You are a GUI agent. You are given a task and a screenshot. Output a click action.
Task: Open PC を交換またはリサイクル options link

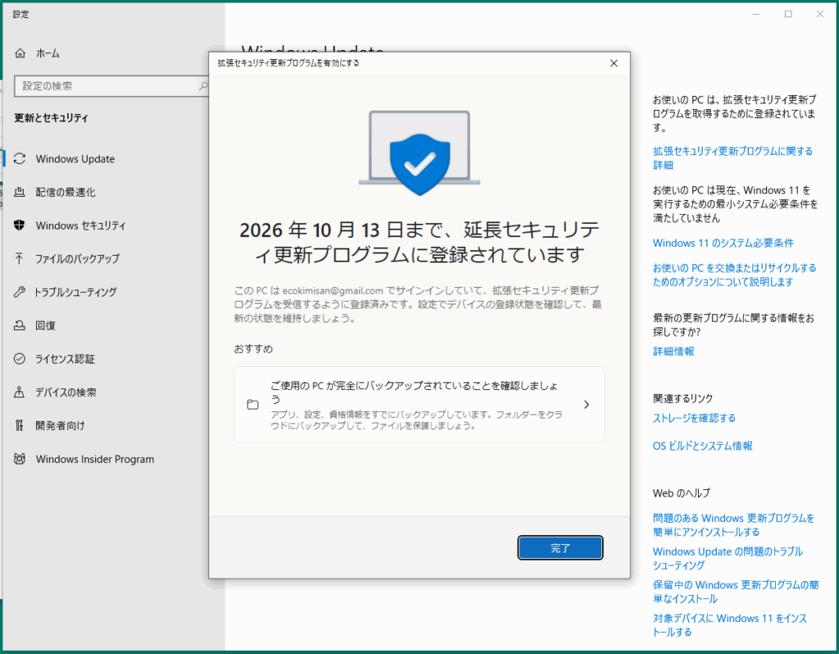click(x=734, y=275)
